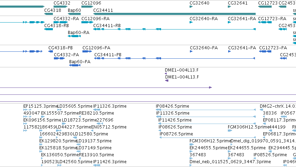296x167 pixels.
Task: Open the LD18723.5prime EST label
Action: pos(79,120)
